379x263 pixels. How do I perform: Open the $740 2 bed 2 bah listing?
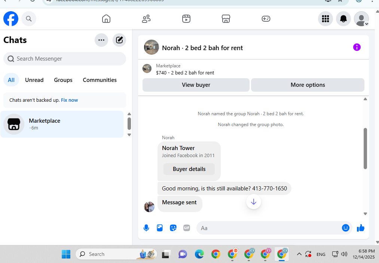(x=185, y=73)
